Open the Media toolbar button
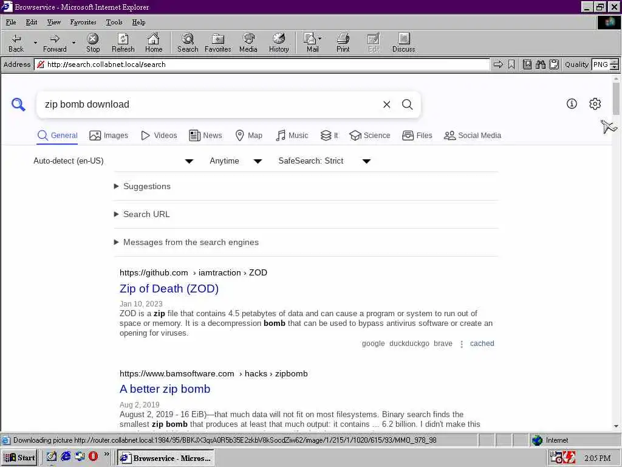622x467 pixels. tap(248, 43)
